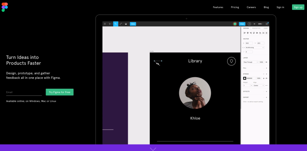Open advanced stroke options ellipsis
This screenshot has height=151, width=307.
tap(266, 86)
